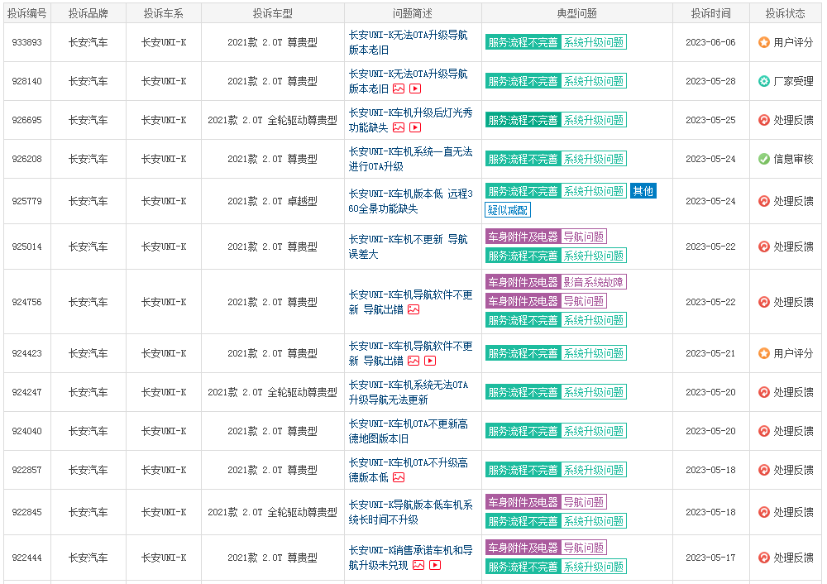
Task: Click the image icon in complaint 928140 row
Action: coord(399,89)
